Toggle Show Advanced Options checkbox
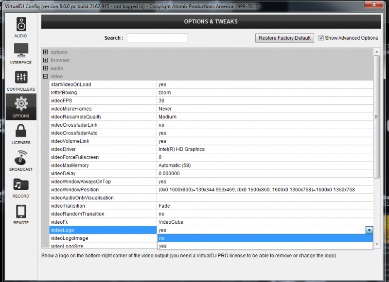 tap(321, 38)
